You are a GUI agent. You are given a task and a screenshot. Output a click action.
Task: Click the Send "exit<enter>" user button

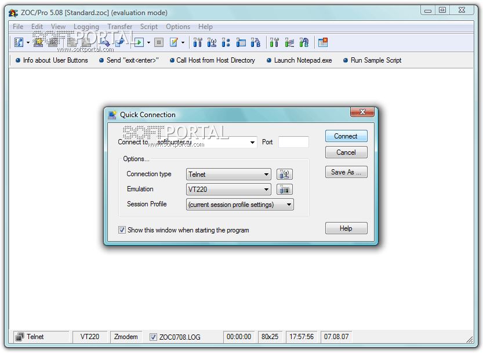click(129, 60)
